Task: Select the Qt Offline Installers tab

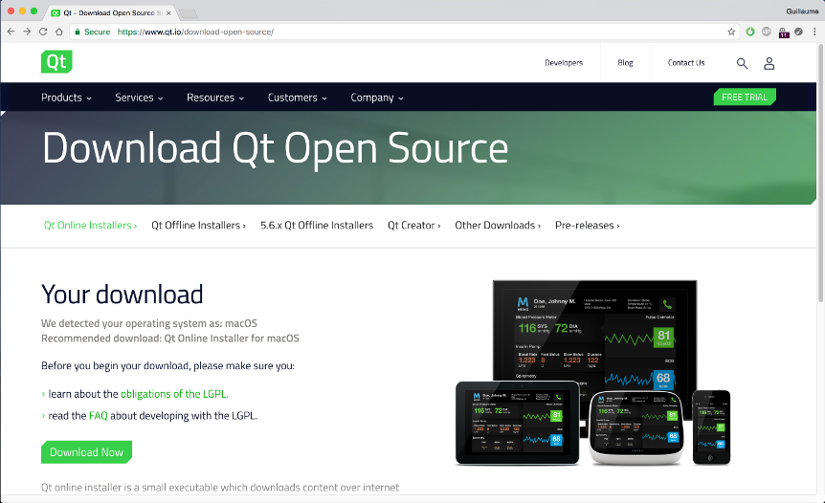Action: point(198,225)
